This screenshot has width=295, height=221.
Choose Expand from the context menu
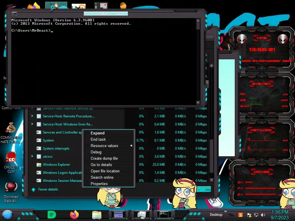[97, 133]
